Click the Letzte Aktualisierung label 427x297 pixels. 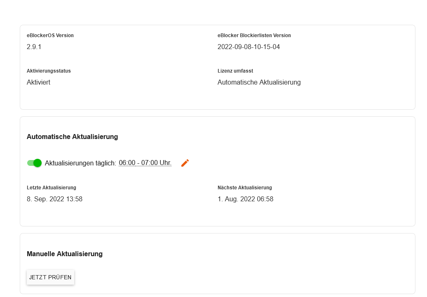[x=52, y=187]
